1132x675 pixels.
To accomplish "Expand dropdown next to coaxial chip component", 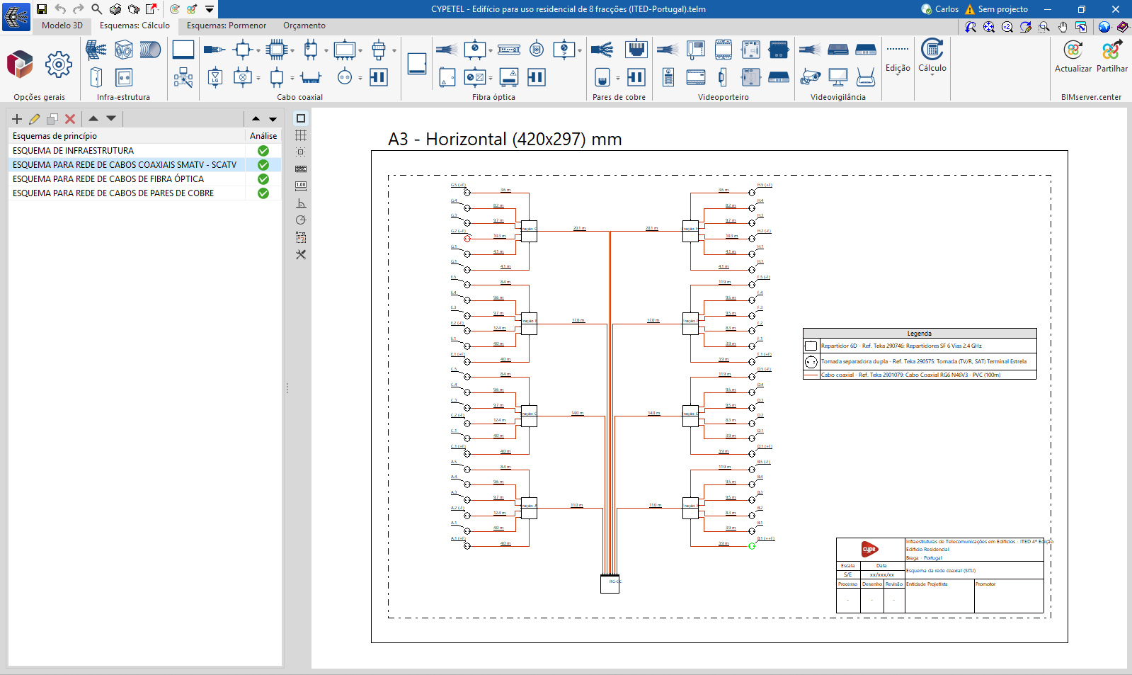I will tap(292, 50).
